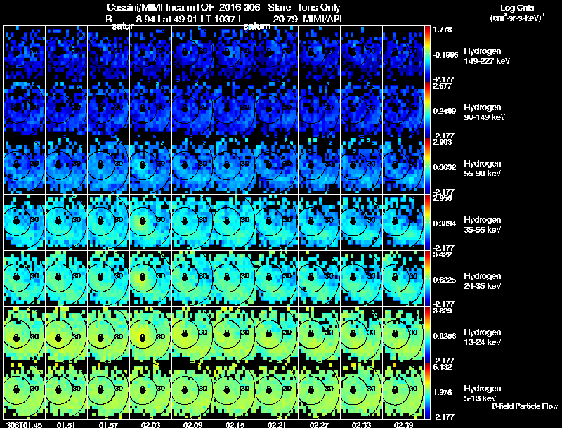Click the 55-90 keV panel at 02:39
This screenshot has width=562, height=428.
click(403, 167)
